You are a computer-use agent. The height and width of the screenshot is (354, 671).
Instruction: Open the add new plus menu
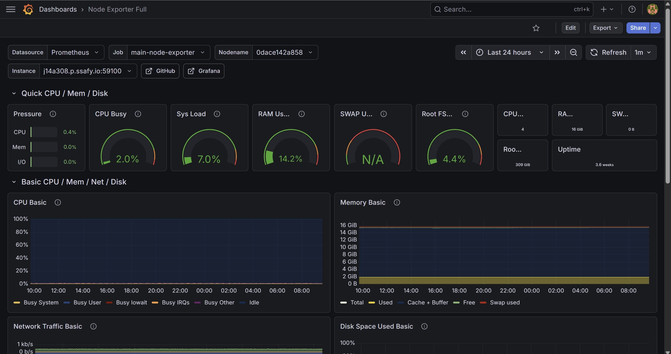point(607,9)
